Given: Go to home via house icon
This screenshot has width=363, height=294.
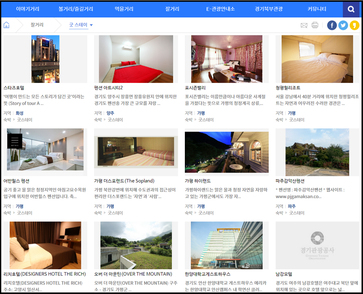Looking at the screenshot, I should (x=6, y=25).
